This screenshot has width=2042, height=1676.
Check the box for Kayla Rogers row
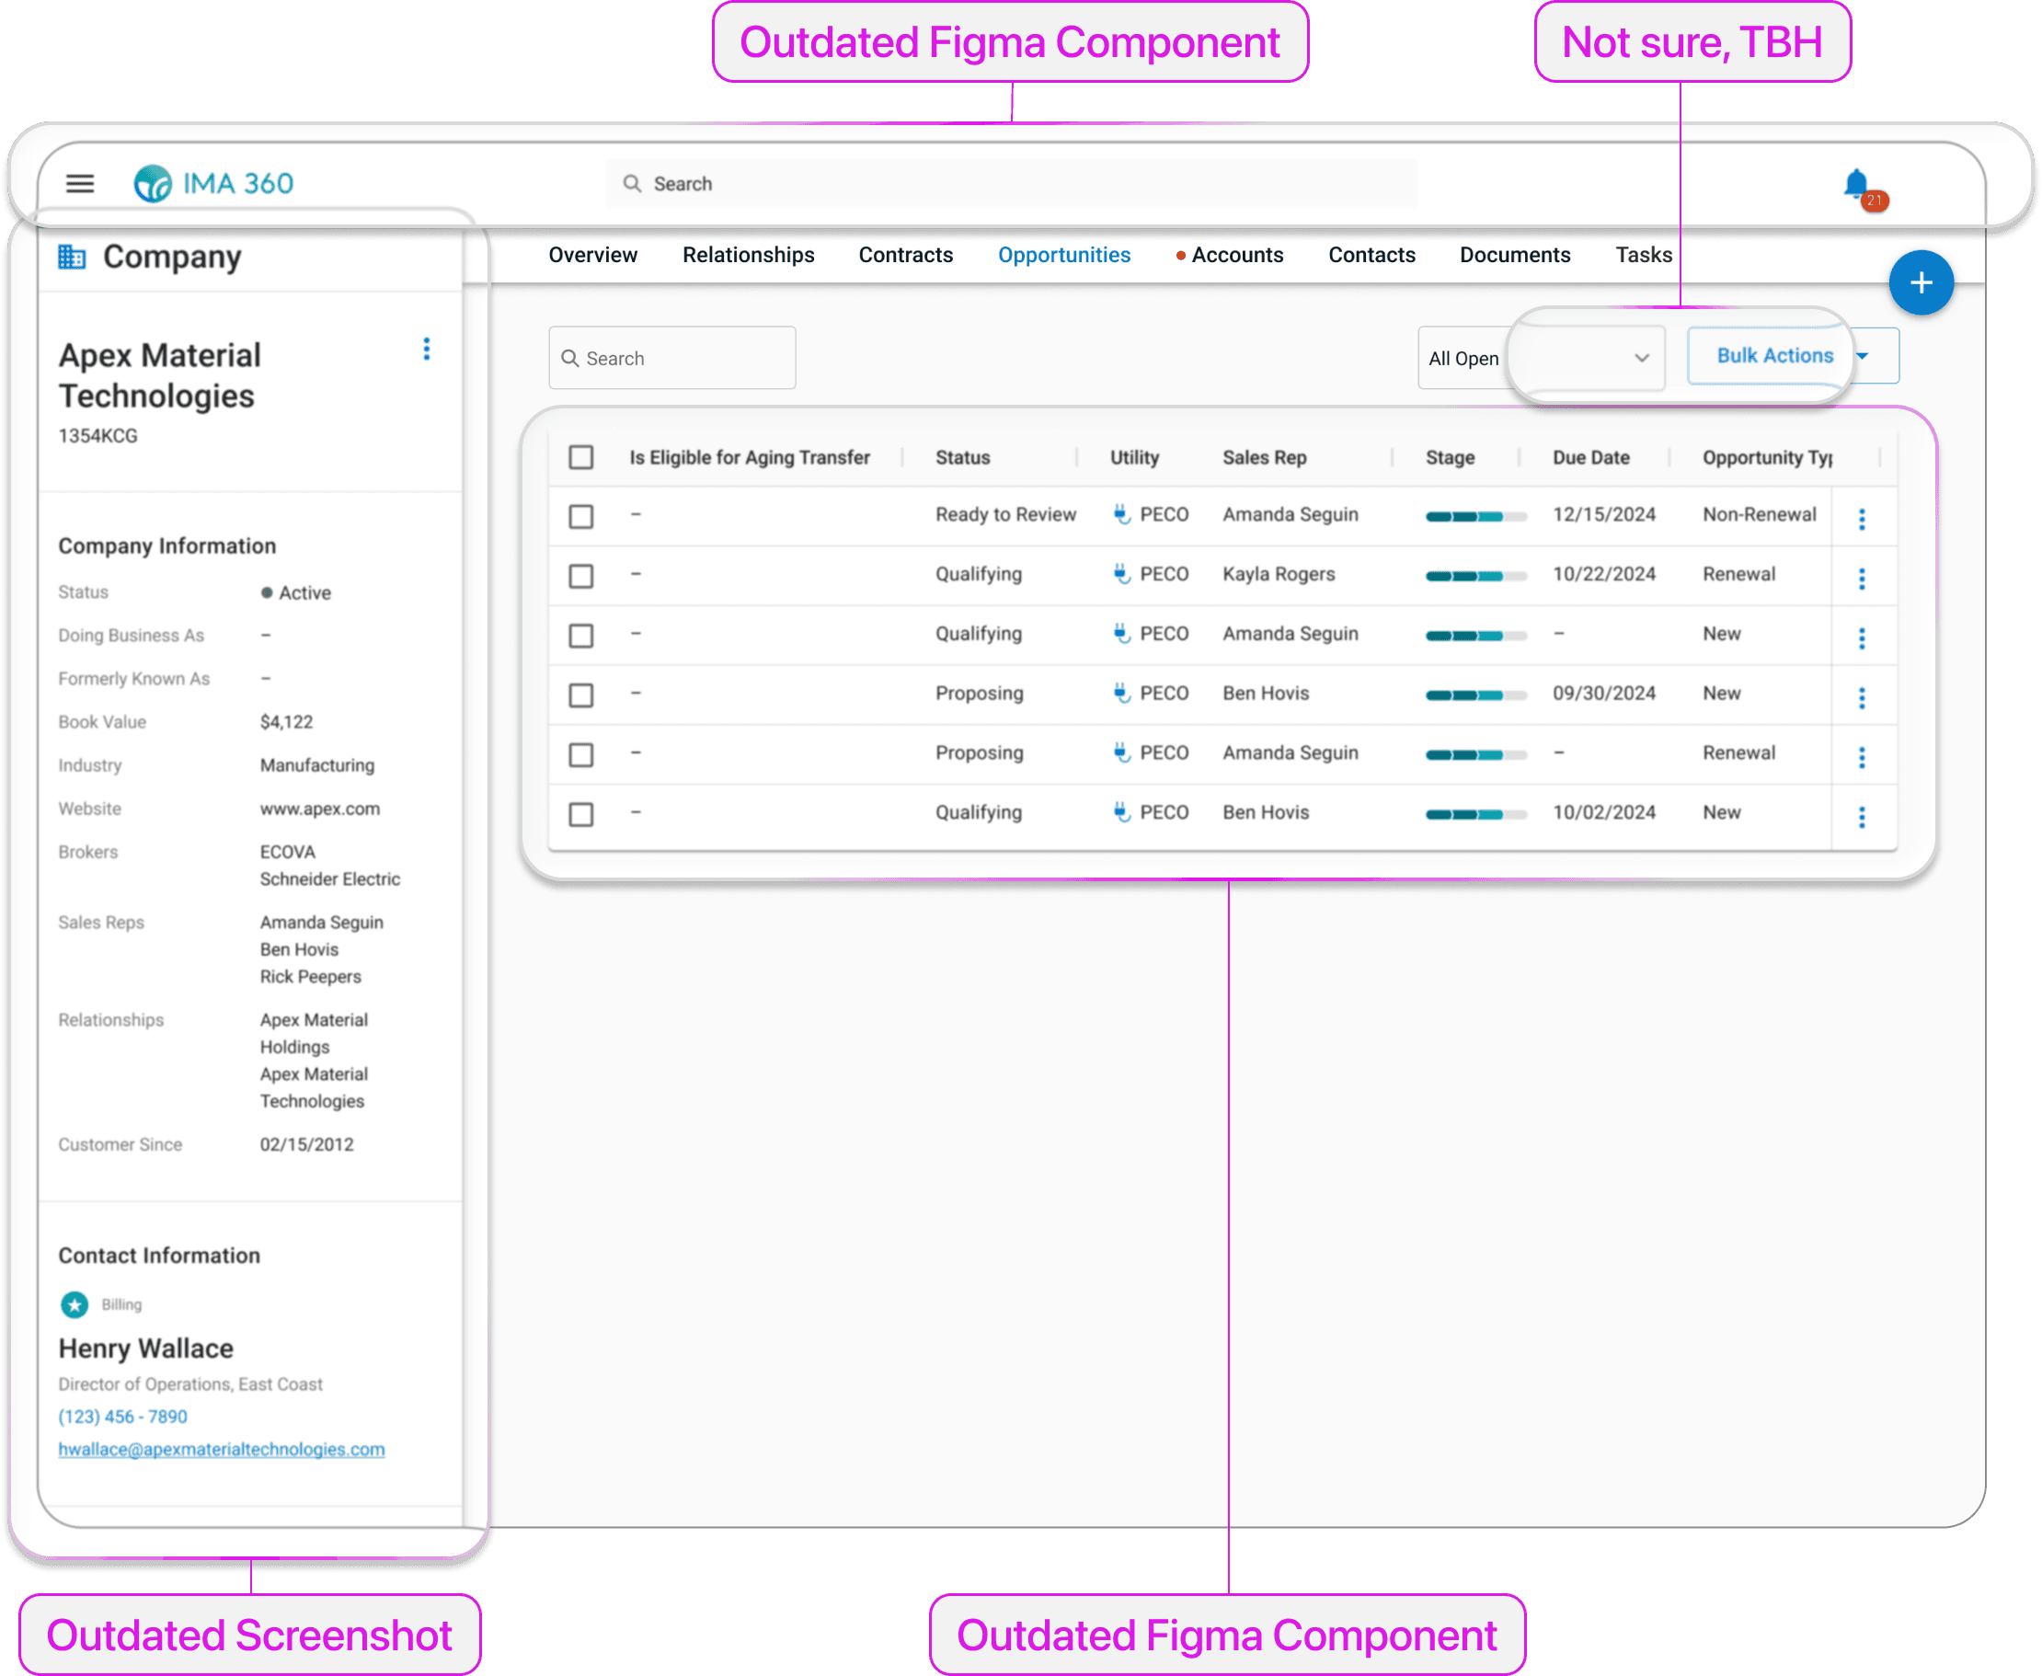coord(581,577)
